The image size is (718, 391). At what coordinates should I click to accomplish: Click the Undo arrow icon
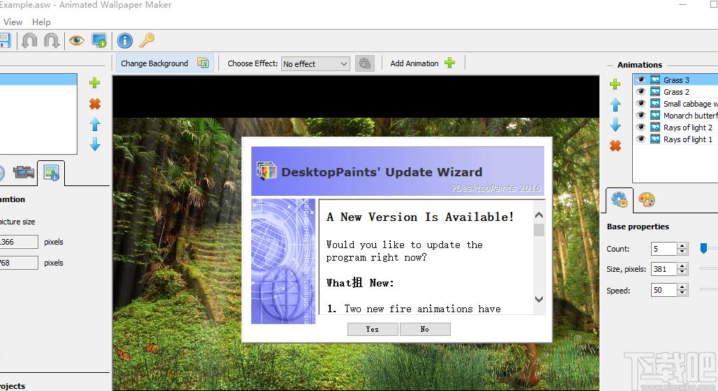pyautogui.click(x=29, y=40)
